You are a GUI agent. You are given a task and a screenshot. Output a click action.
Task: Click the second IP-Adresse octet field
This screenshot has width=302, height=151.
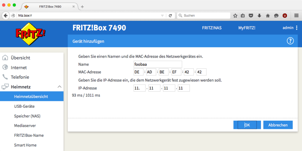(155, 88)
